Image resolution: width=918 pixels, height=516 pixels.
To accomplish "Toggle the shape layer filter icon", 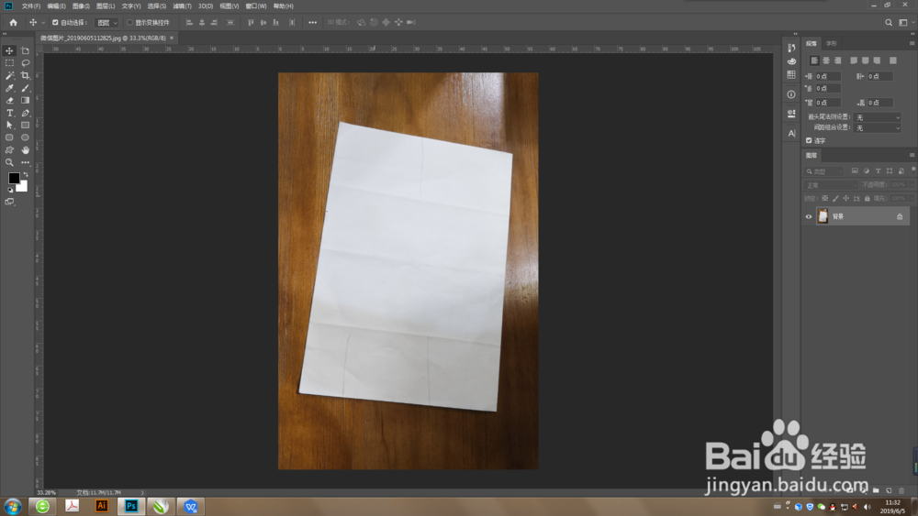I will pos(890,171).
